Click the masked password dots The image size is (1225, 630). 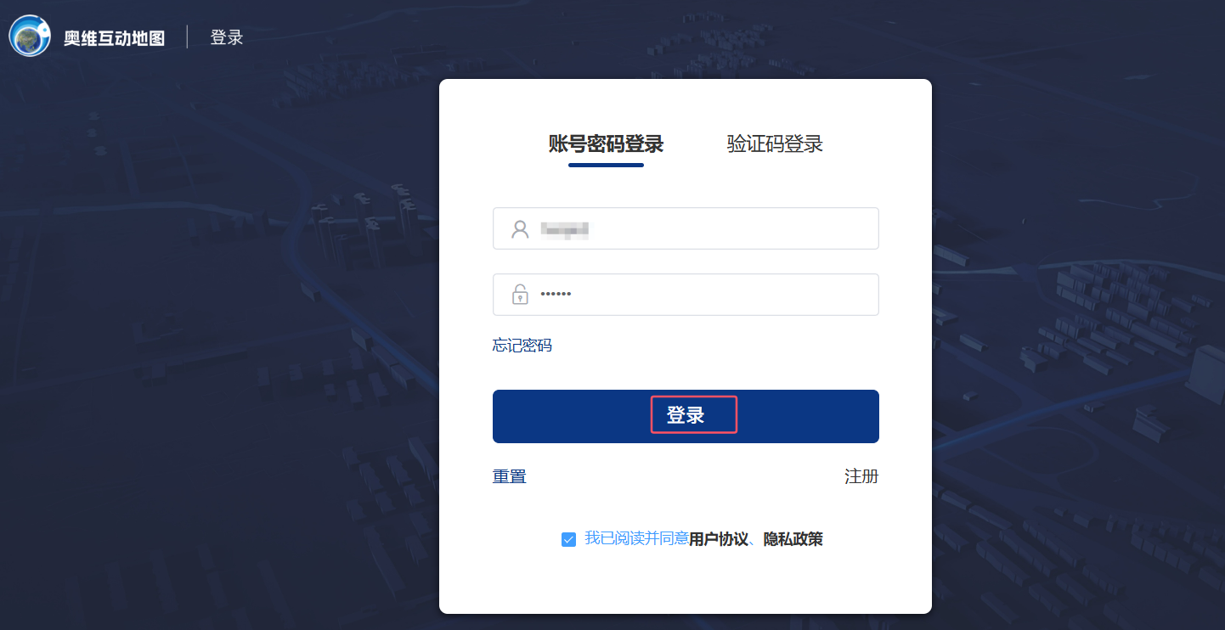[x=556, y=294]
